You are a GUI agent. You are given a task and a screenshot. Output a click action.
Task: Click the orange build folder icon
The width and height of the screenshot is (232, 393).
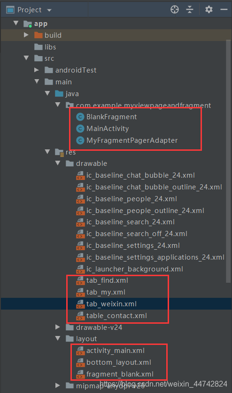tap(38, 35)
